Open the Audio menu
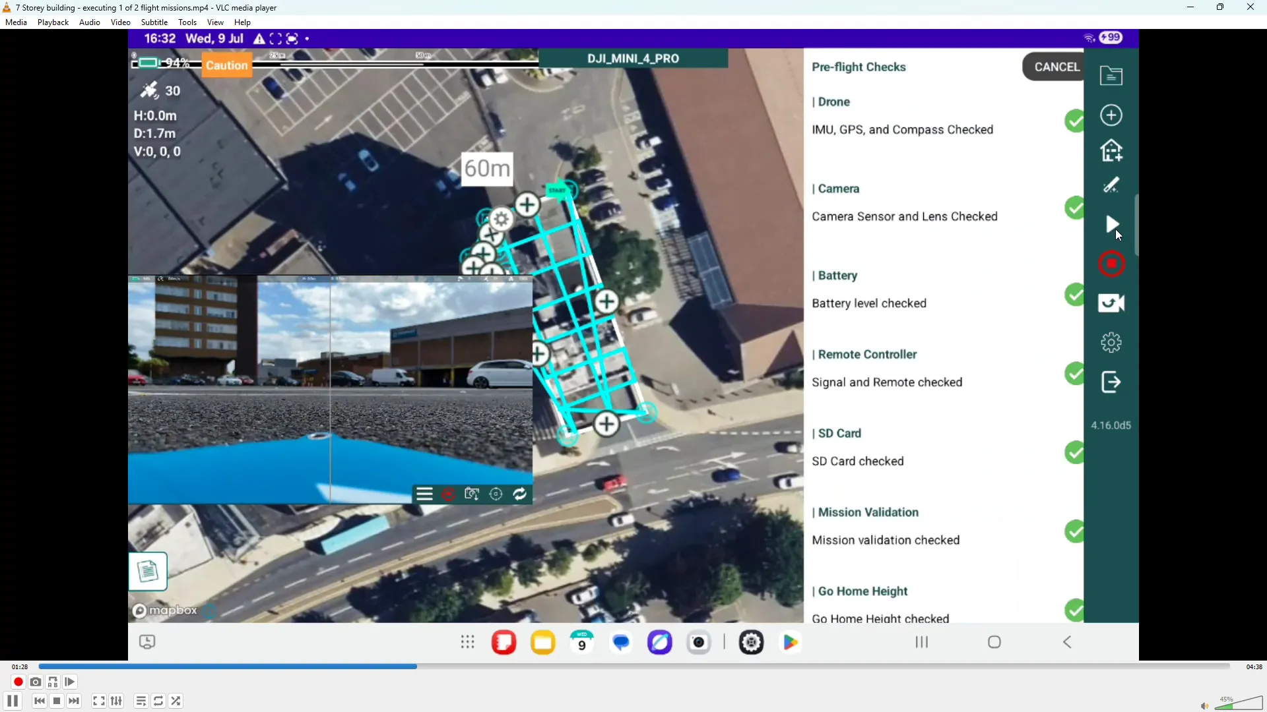The width and height of the screenshot is (1267, 712). (89, 22)
